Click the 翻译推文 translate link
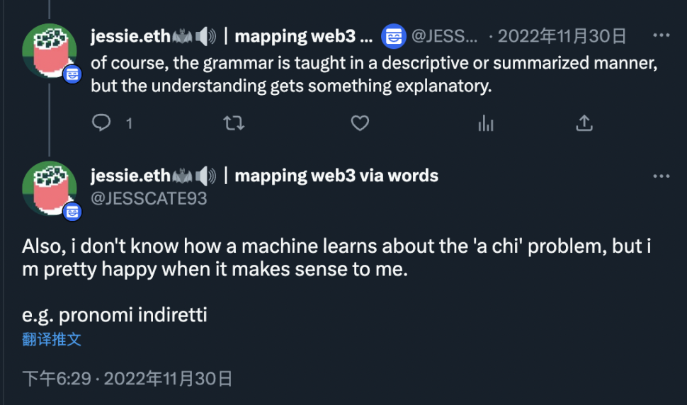The image size is (687, 405). tap(52, 339)
